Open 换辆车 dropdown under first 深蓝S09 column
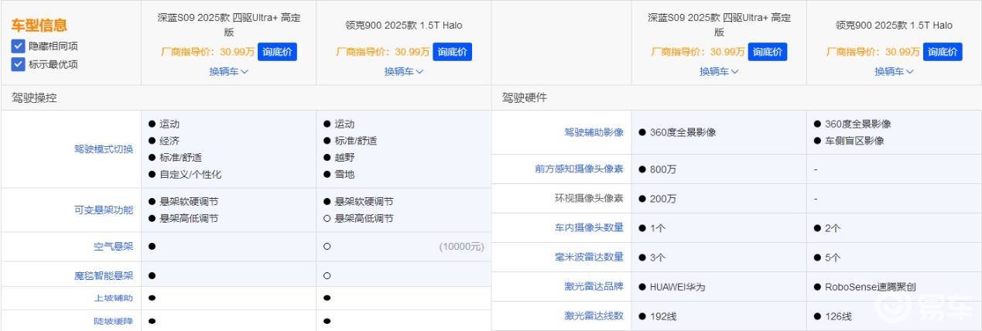Screen dimensions: 982x331 [x=228, y=71]
